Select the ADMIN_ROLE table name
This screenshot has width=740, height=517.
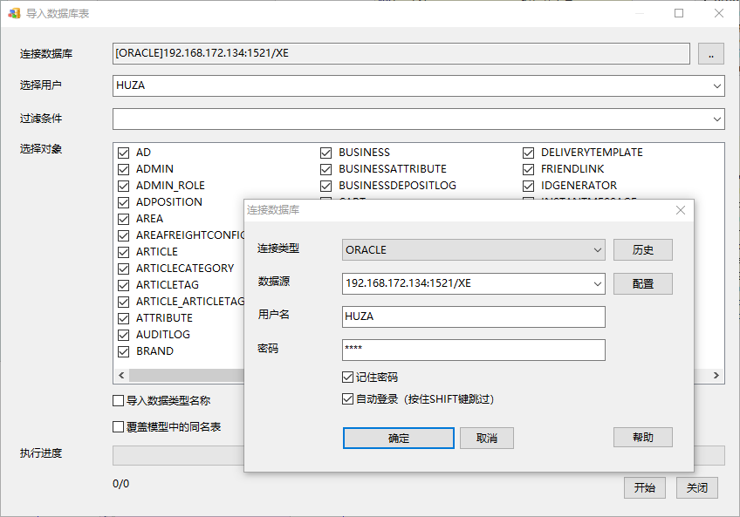[x=170, y=186]
